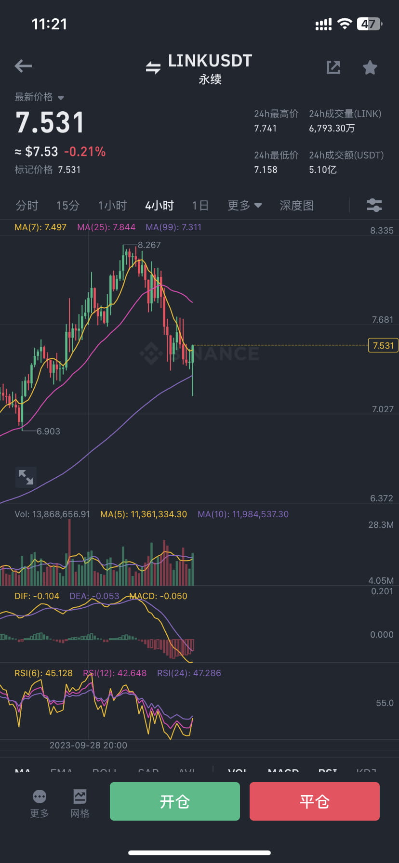Tap the MA(25): 7.844 legend label

click(x=106, y=227)
